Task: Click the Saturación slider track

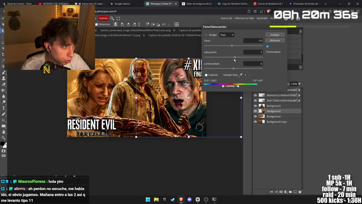Action: tap(233, 57)
